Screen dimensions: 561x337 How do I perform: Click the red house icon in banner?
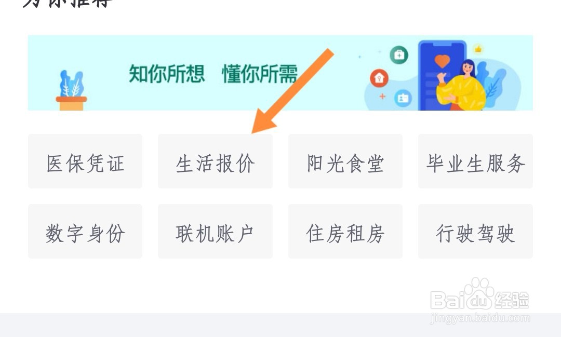(379, 78)
